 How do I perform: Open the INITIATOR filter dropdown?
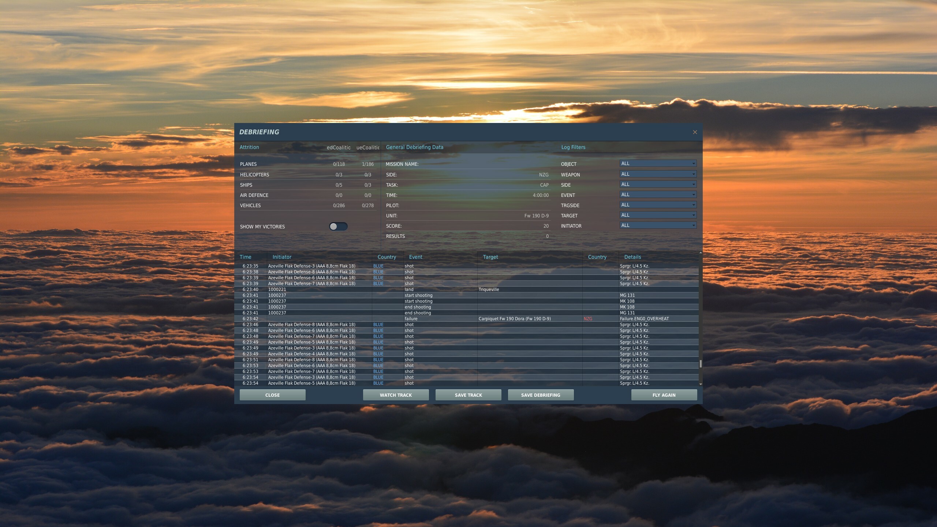[x=658, y=225]
